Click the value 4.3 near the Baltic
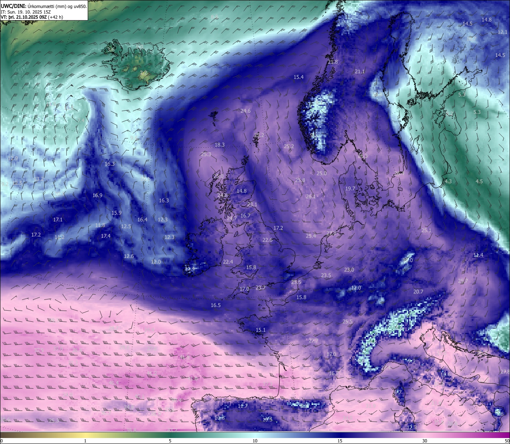Screen dimensions: 510x444 [x=448, y=181]
